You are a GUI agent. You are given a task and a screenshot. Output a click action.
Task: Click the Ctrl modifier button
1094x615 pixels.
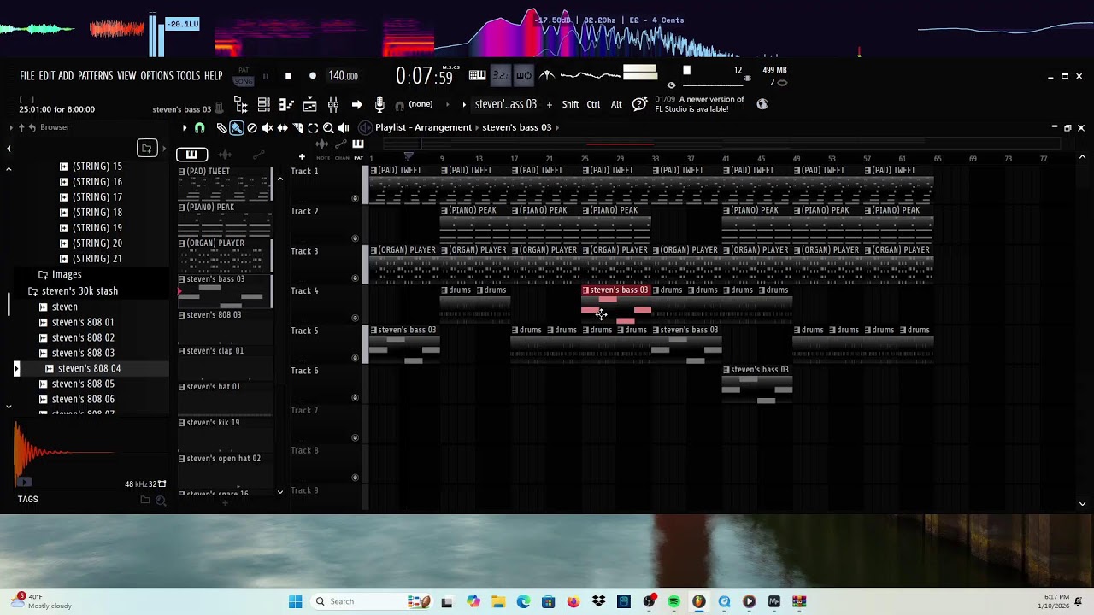[593, 104]
